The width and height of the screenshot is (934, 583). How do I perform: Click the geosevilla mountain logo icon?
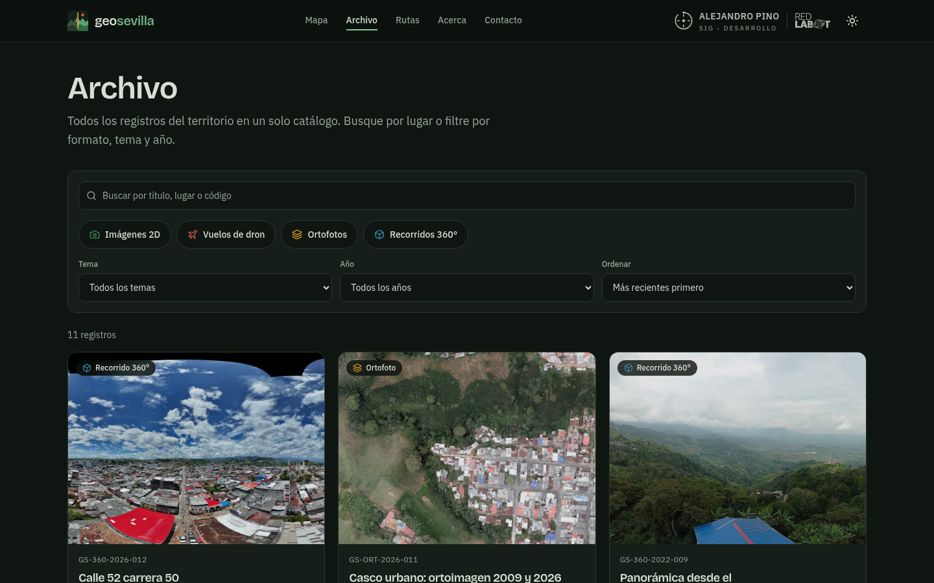click(x=78, y=21)
